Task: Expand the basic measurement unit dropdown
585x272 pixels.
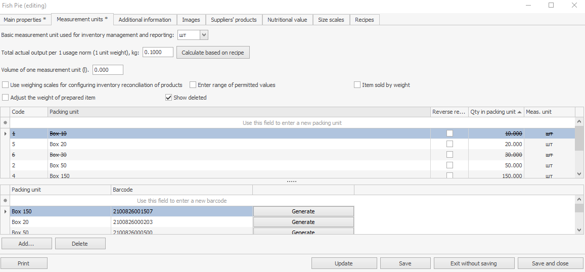Action: pos(204,35)
